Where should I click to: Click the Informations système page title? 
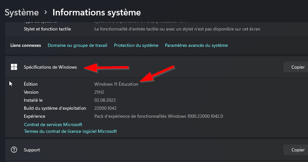97,13
